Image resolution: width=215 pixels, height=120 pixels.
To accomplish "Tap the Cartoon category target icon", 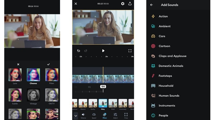I will tap(153, 46).
